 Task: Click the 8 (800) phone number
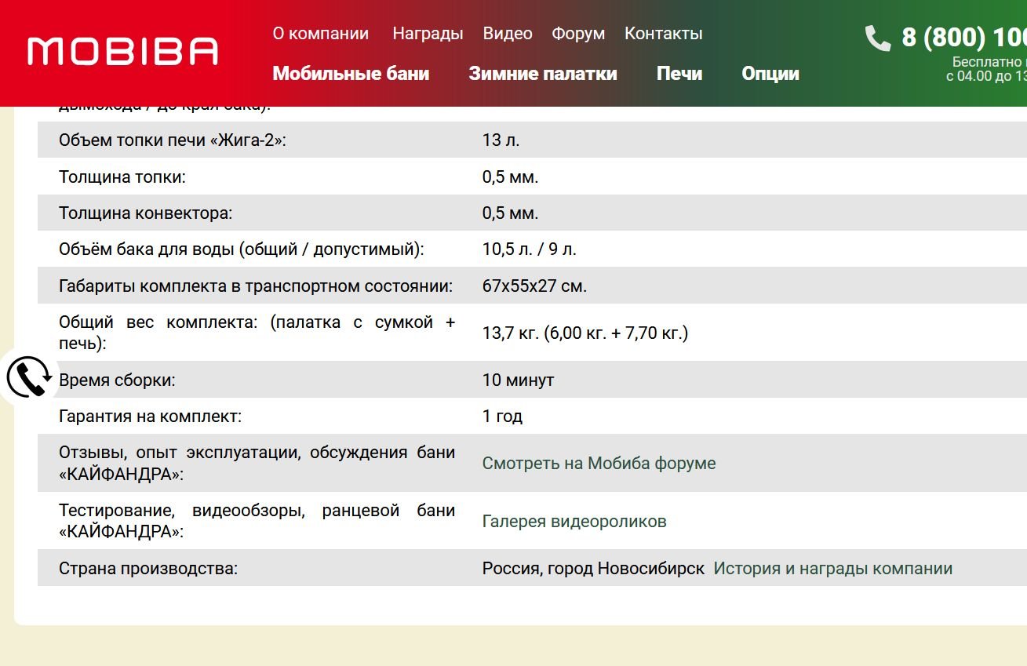(x=963, y=38)
